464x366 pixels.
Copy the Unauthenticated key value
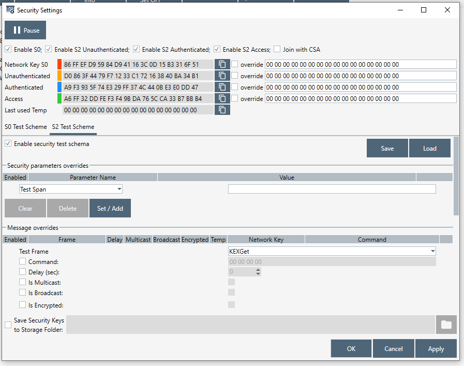222,76
